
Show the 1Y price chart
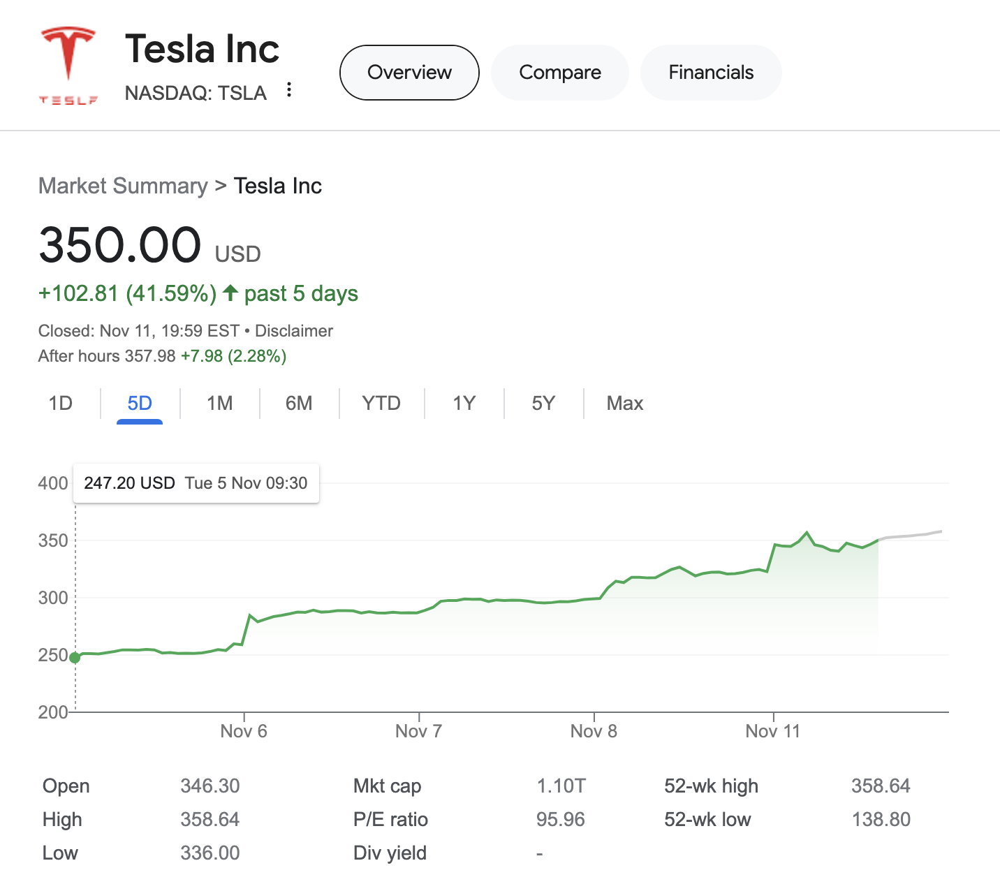click(464, 404)
